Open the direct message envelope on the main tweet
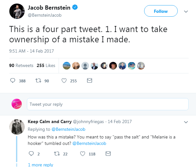Image resolution: width=196 pixels, height=167 pixels. click(x=89, y=81)
